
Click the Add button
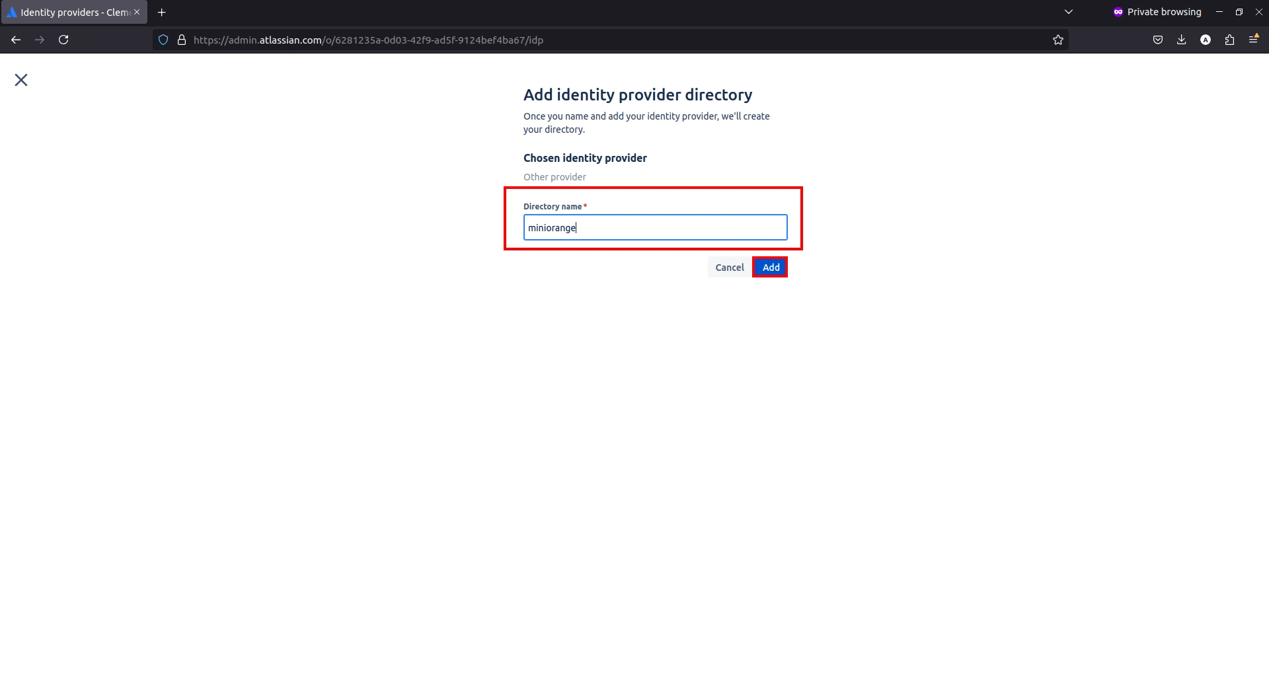pyautogui.click(x=770, y=267)
